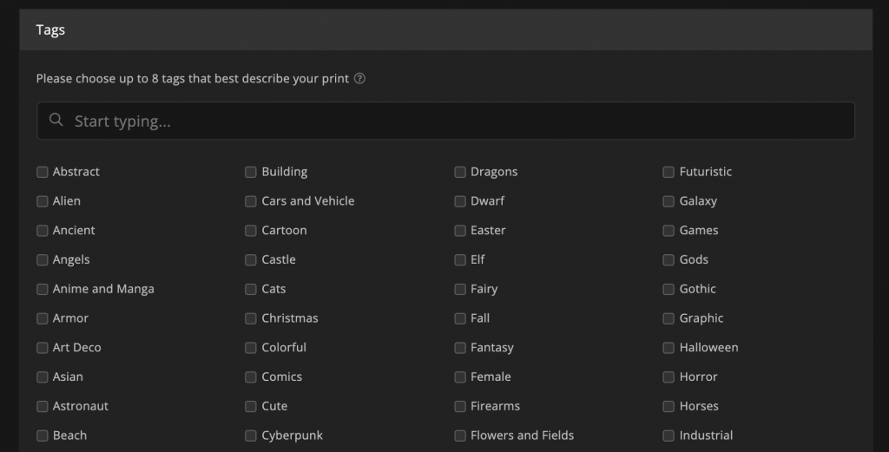Image resolution: width=889 pixels, height=452 pixels.
Task: Tick the Cyberpunk checkbox
Action: [251, 436]
